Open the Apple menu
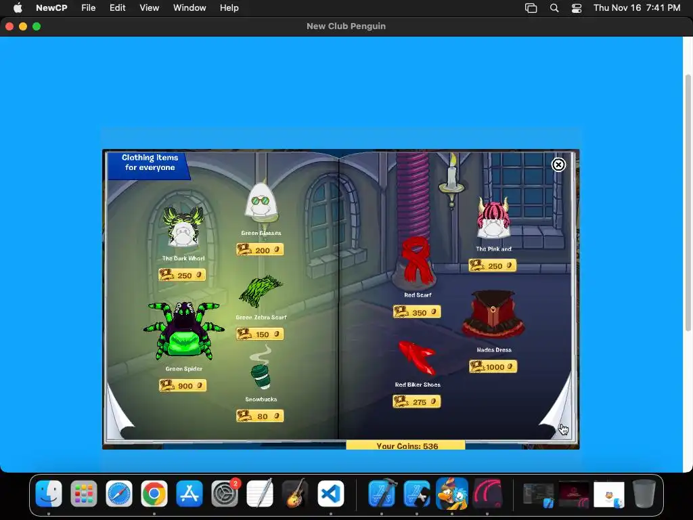This screenshot has width=693, height=520. [18, 8]
